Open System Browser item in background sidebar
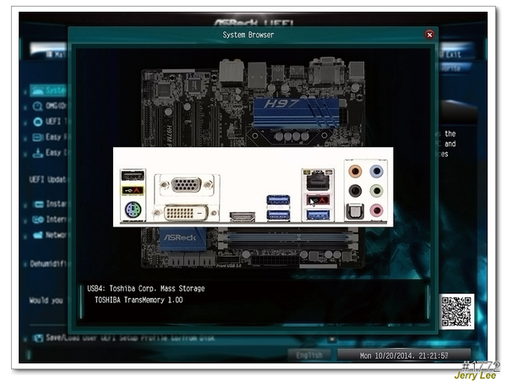The height and width of the screenshot is (381, 507). click(49, 90)
